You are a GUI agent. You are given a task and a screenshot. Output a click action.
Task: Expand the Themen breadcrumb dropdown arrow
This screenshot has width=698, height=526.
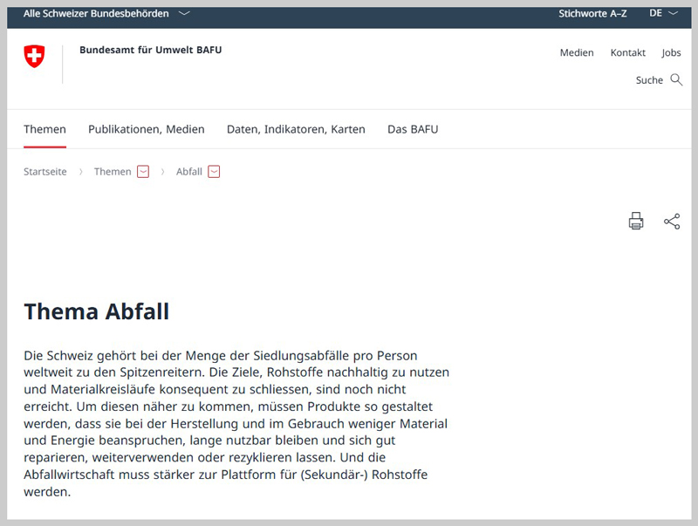tap(143, 172)
